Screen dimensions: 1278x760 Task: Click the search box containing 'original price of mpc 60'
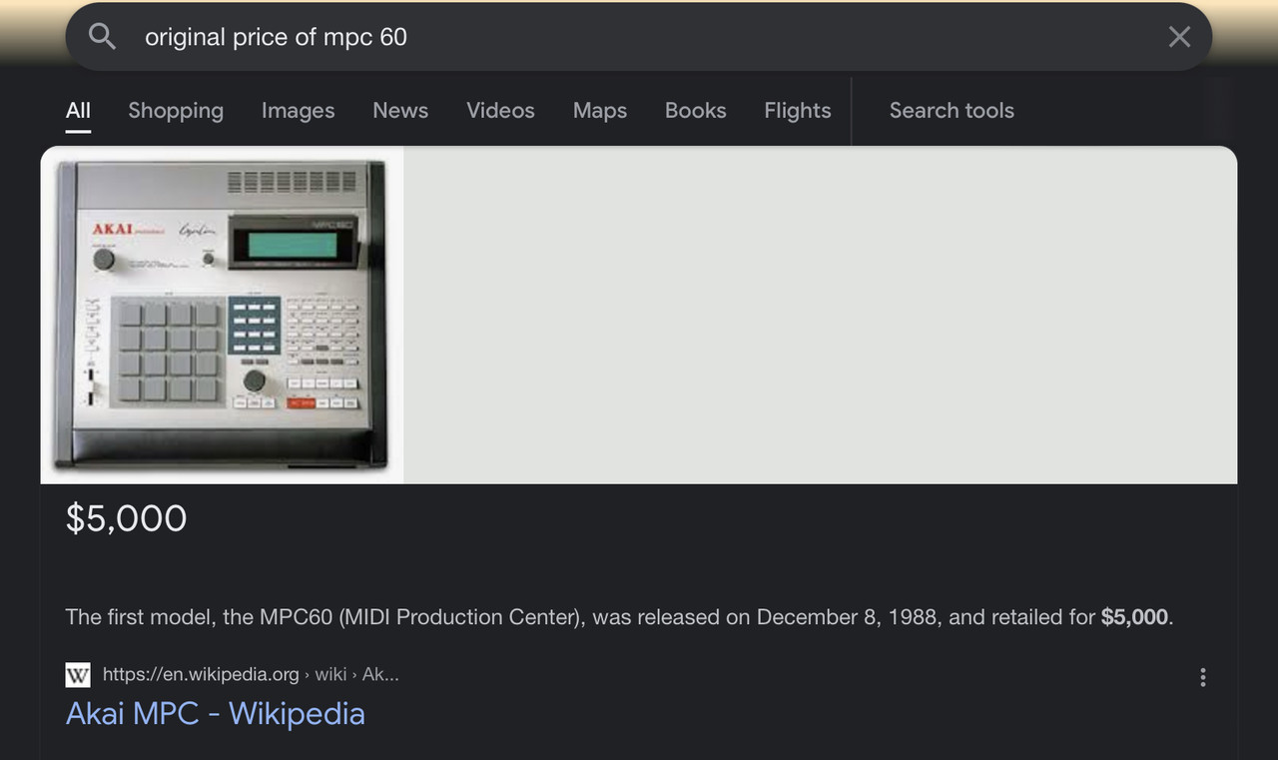pos(639,37)
